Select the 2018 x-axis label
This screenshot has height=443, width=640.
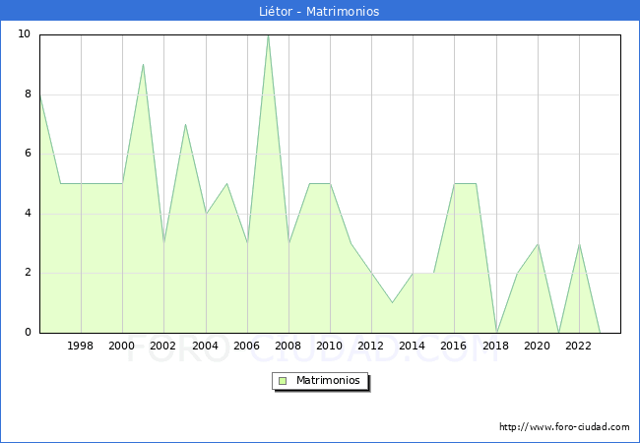(495, 346)
